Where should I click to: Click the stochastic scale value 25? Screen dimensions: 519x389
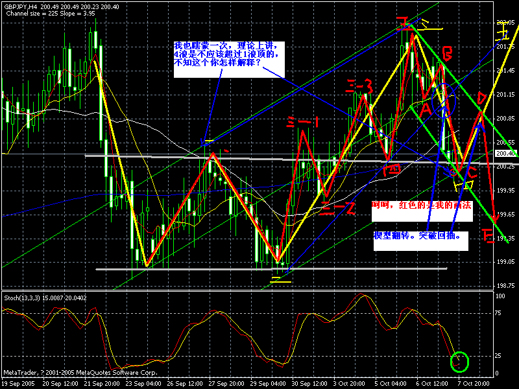coord(499,356)
